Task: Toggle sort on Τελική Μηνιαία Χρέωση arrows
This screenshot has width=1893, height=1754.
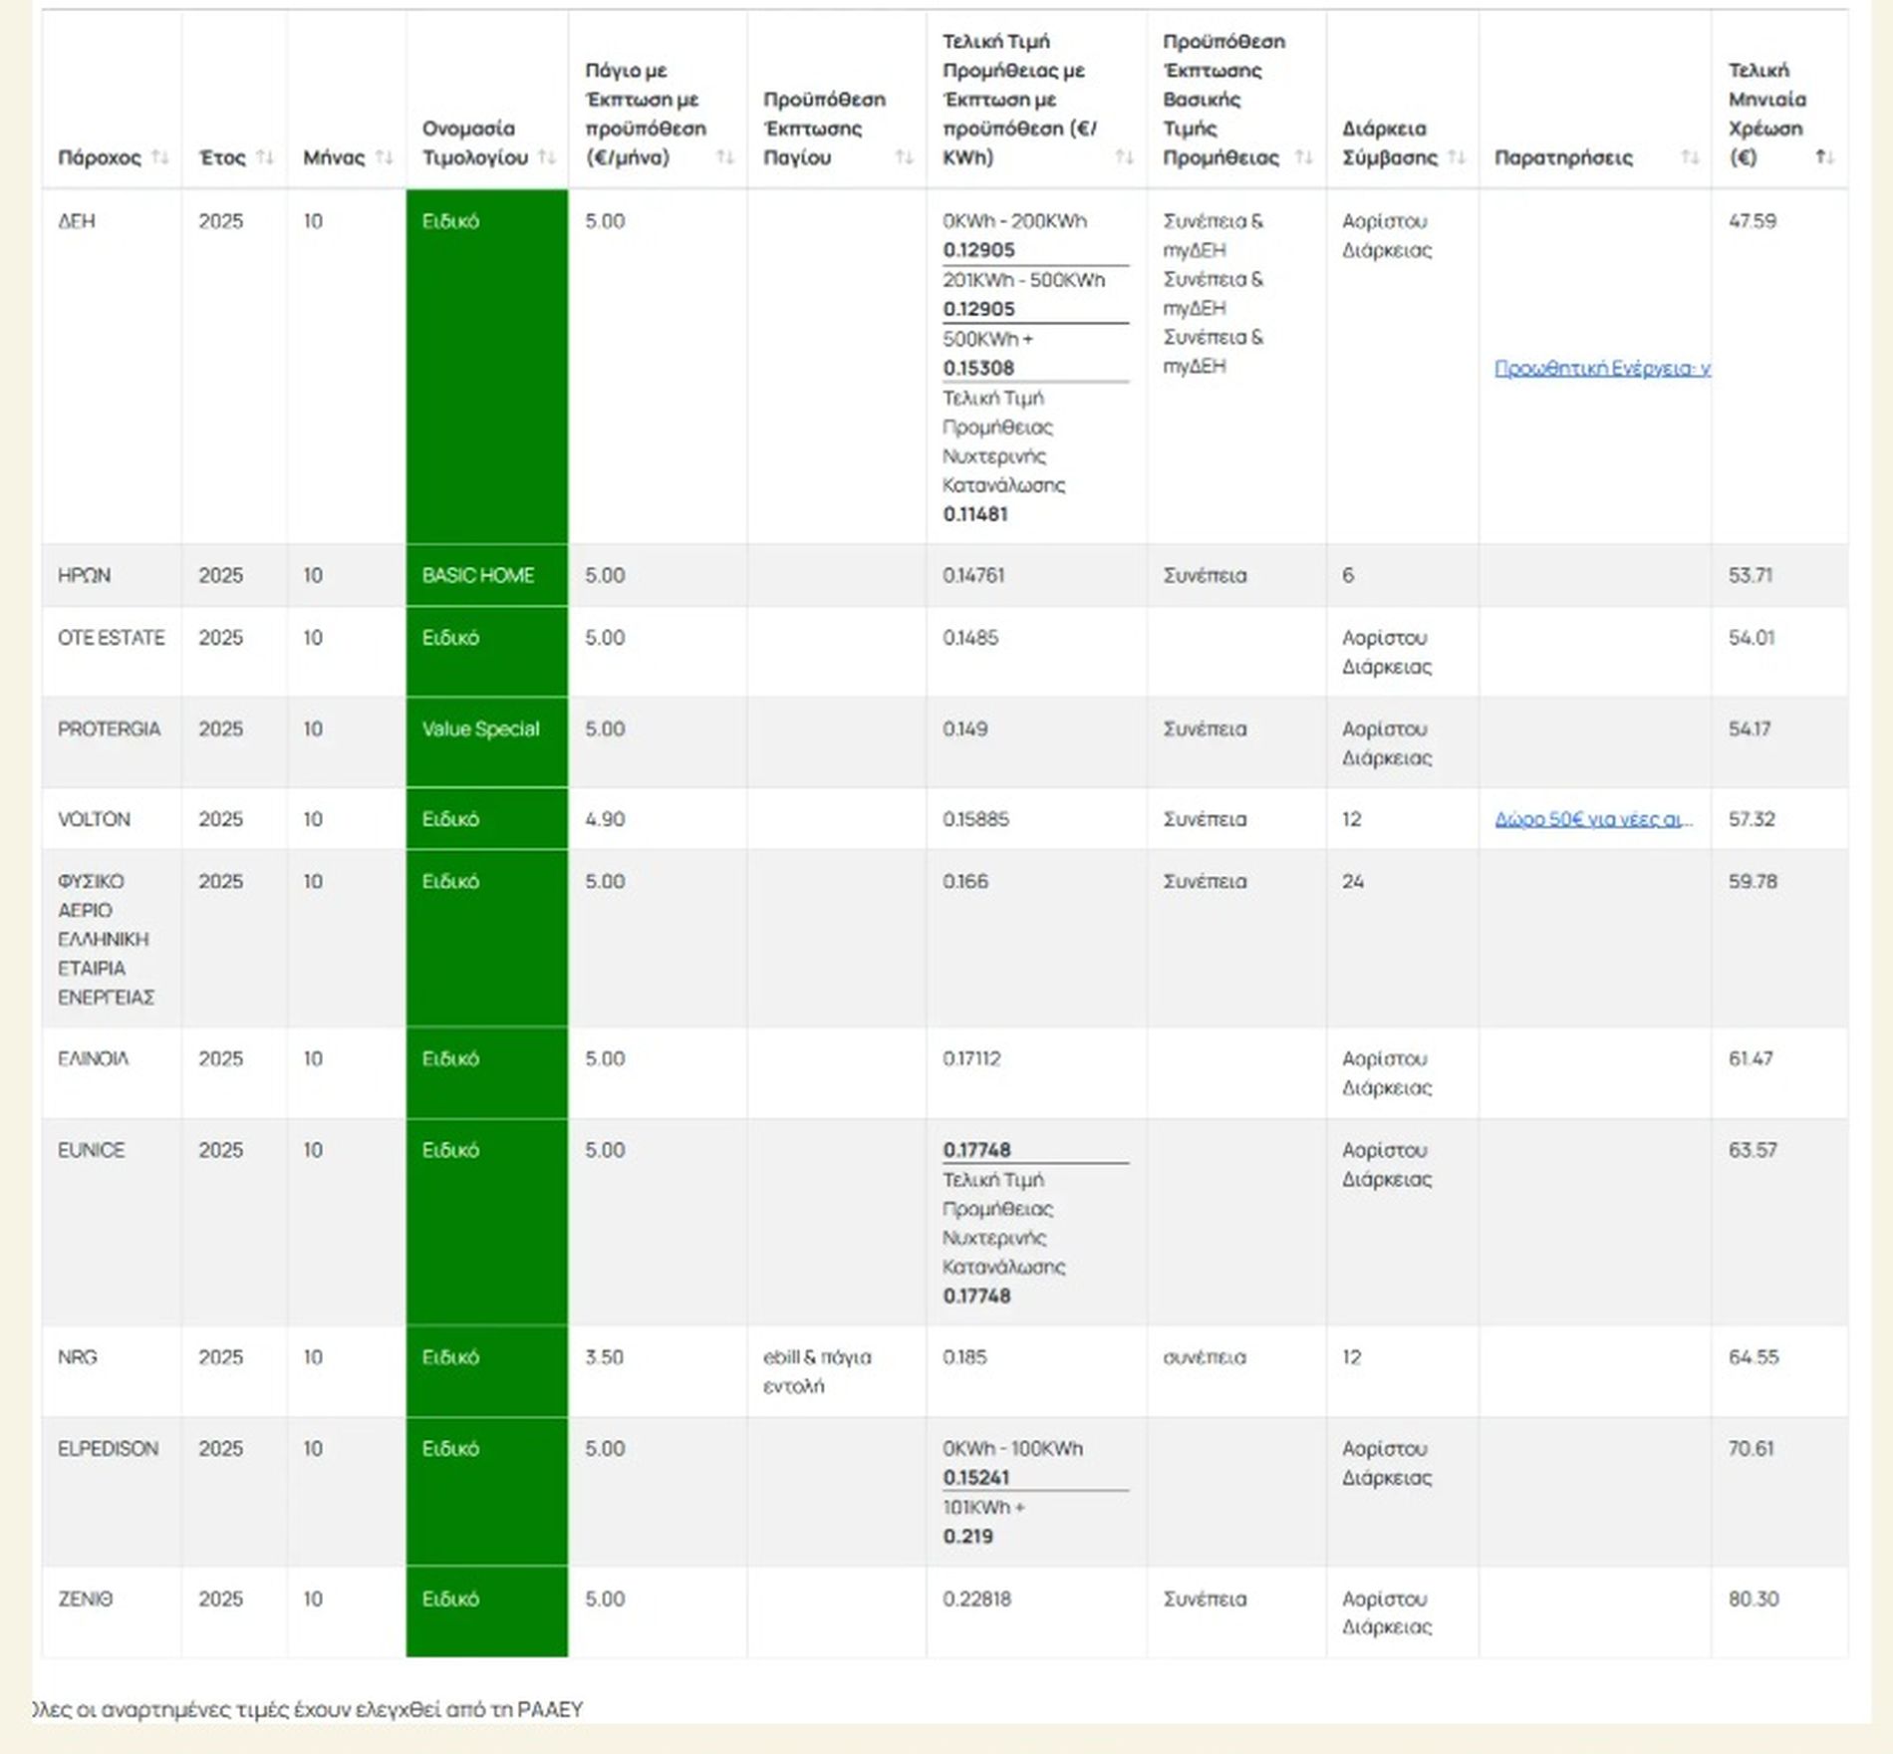Action: (1824, 157)
